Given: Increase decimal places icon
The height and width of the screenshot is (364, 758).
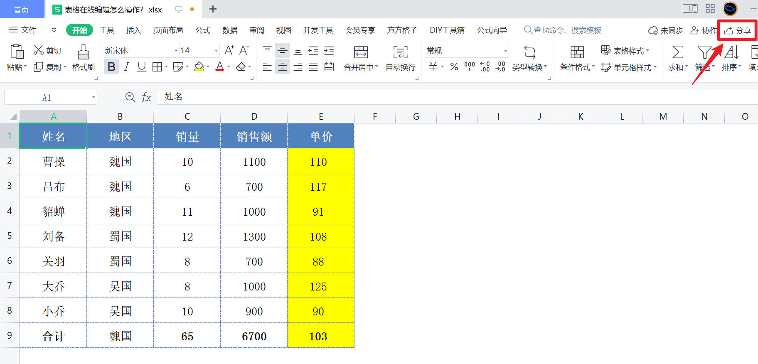Looking at the screenshot, I should 485,67.
